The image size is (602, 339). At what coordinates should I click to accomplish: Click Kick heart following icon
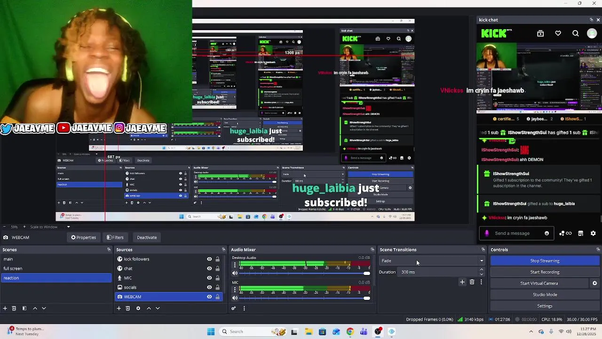[x=558, y=33]
